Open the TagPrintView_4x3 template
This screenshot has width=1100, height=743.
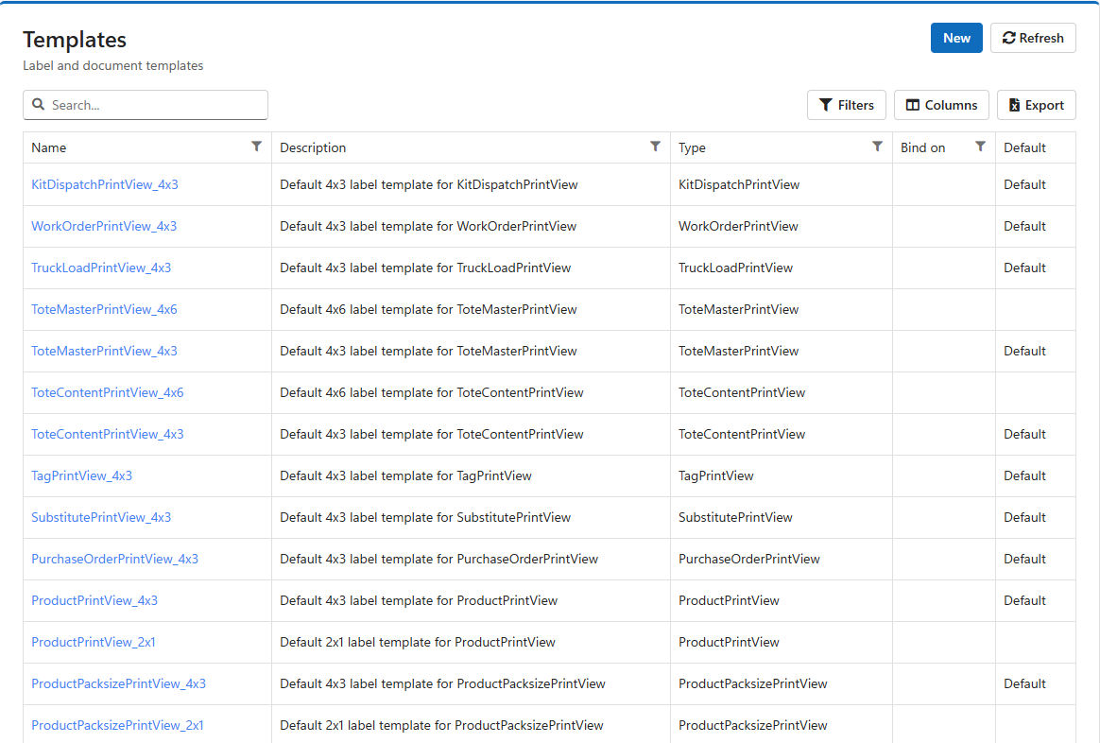coord(81,475)
